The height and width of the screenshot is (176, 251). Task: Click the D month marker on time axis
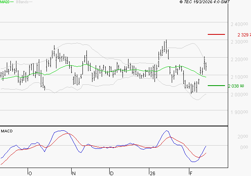click(x=112, y=174)
